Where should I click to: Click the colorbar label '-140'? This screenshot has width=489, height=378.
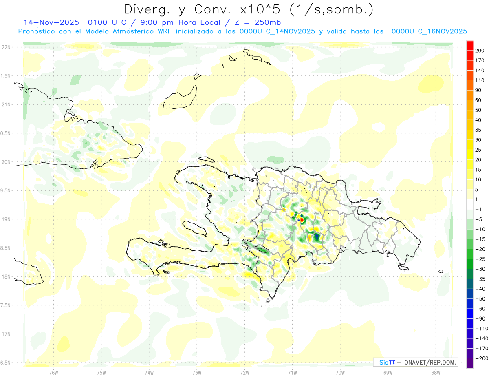click(481, 338)
